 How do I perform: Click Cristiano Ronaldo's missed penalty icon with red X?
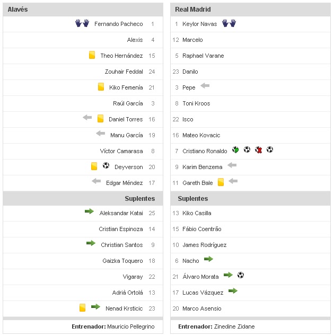point(259,150)
